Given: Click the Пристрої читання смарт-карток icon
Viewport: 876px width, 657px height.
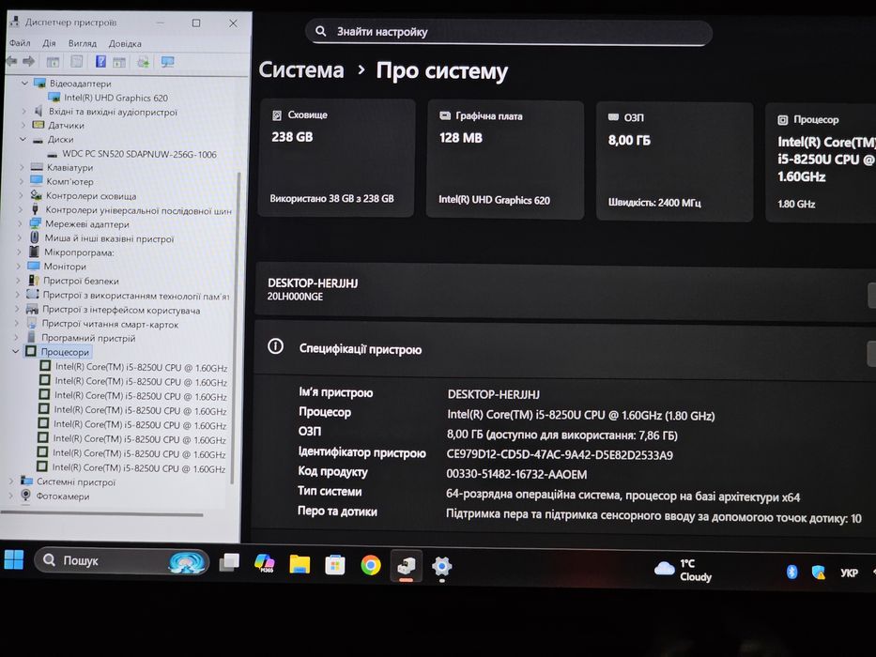Looking at the screenshot, I should pyautogui.click(x=32, y=324).
